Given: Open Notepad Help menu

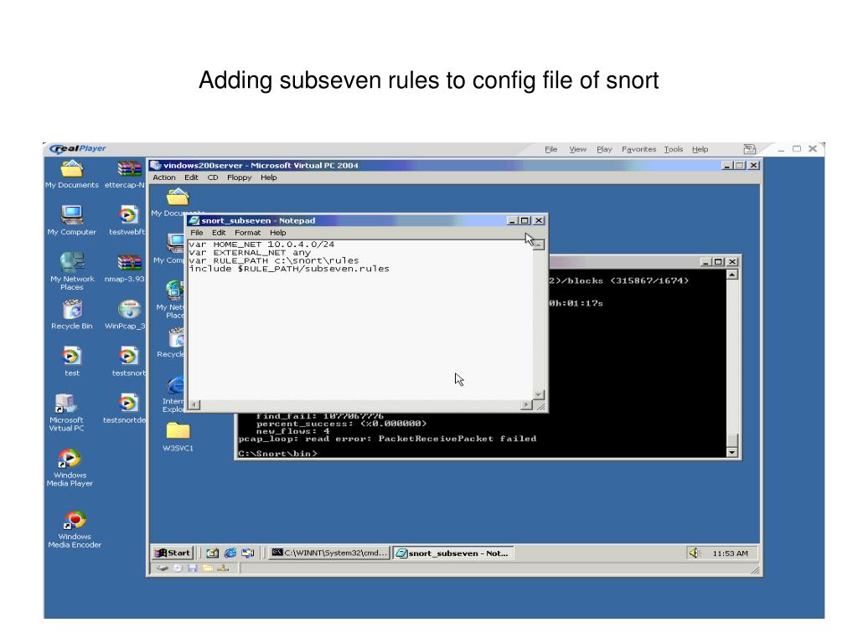Looking at the screenshot, I should click(x=278, y=233).
